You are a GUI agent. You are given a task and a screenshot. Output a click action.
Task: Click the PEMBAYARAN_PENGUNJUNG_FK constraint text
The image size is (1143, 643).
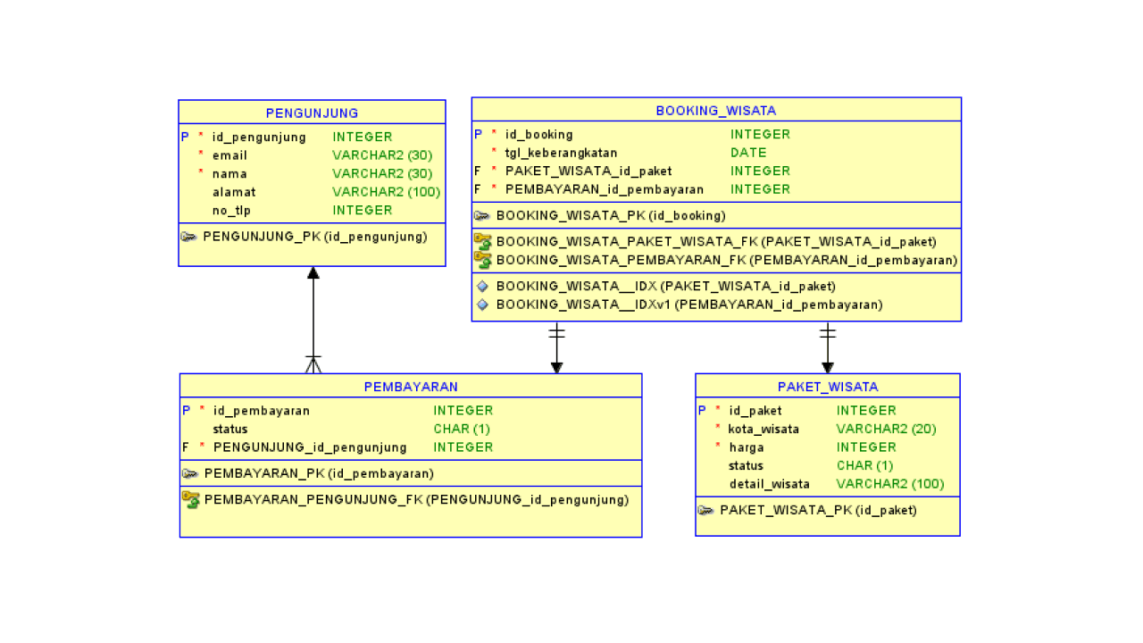[416, 499]
